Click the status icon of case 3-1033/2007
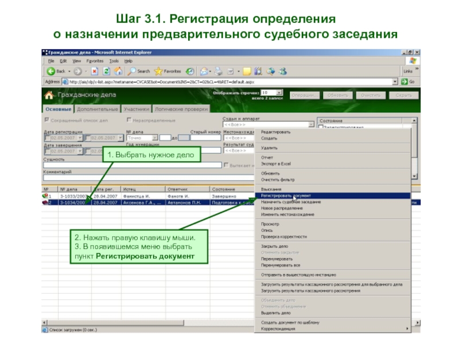This screenshot has width=459, height=344. 45,196
